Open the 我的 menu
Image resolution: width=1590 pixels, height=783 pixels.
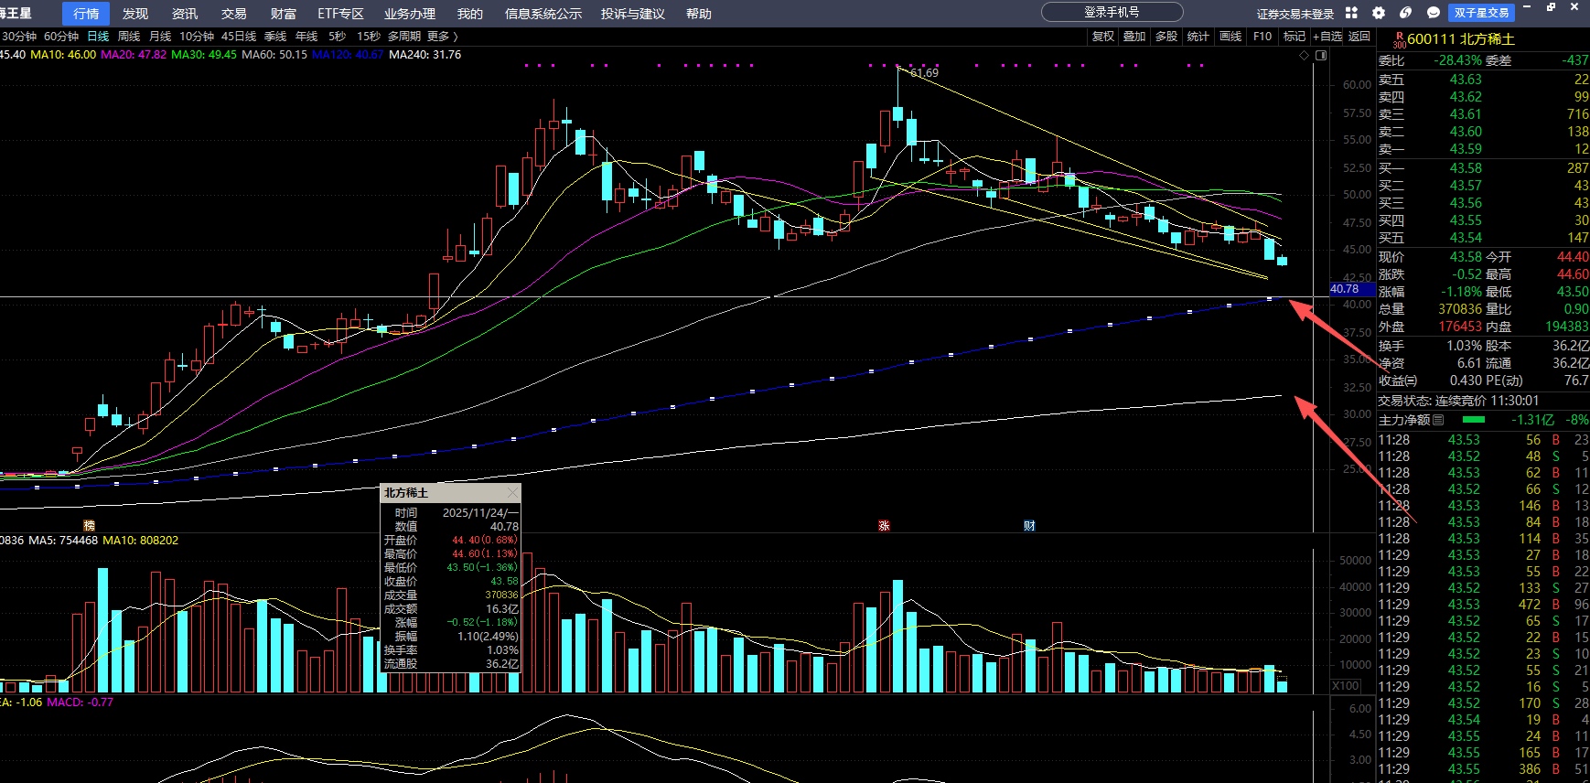click(470, 14)
